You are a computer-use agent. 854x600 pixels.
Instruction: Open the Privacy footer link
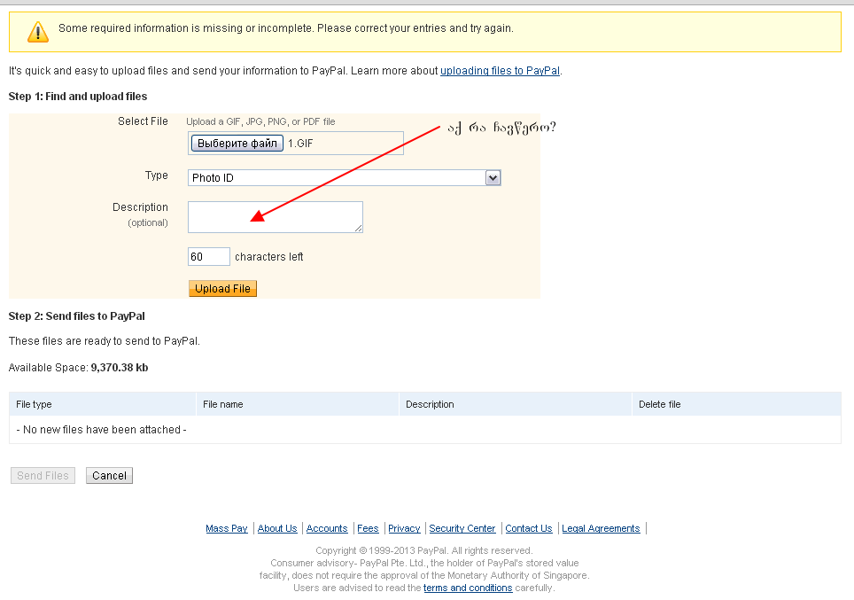(x=404, y=528)
